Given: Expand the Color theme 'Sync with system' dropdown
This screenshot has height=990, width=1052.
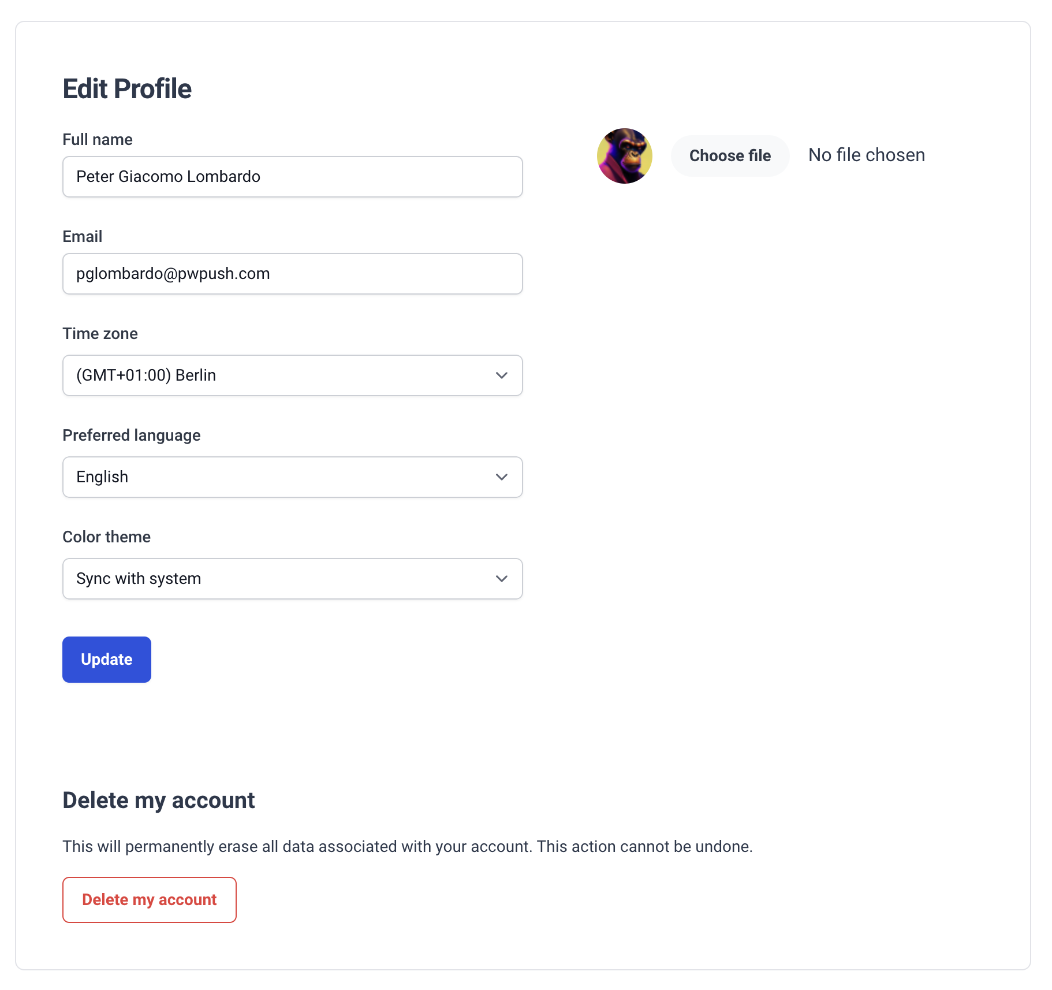Looking at the screenshot, I should click(293, 579).
